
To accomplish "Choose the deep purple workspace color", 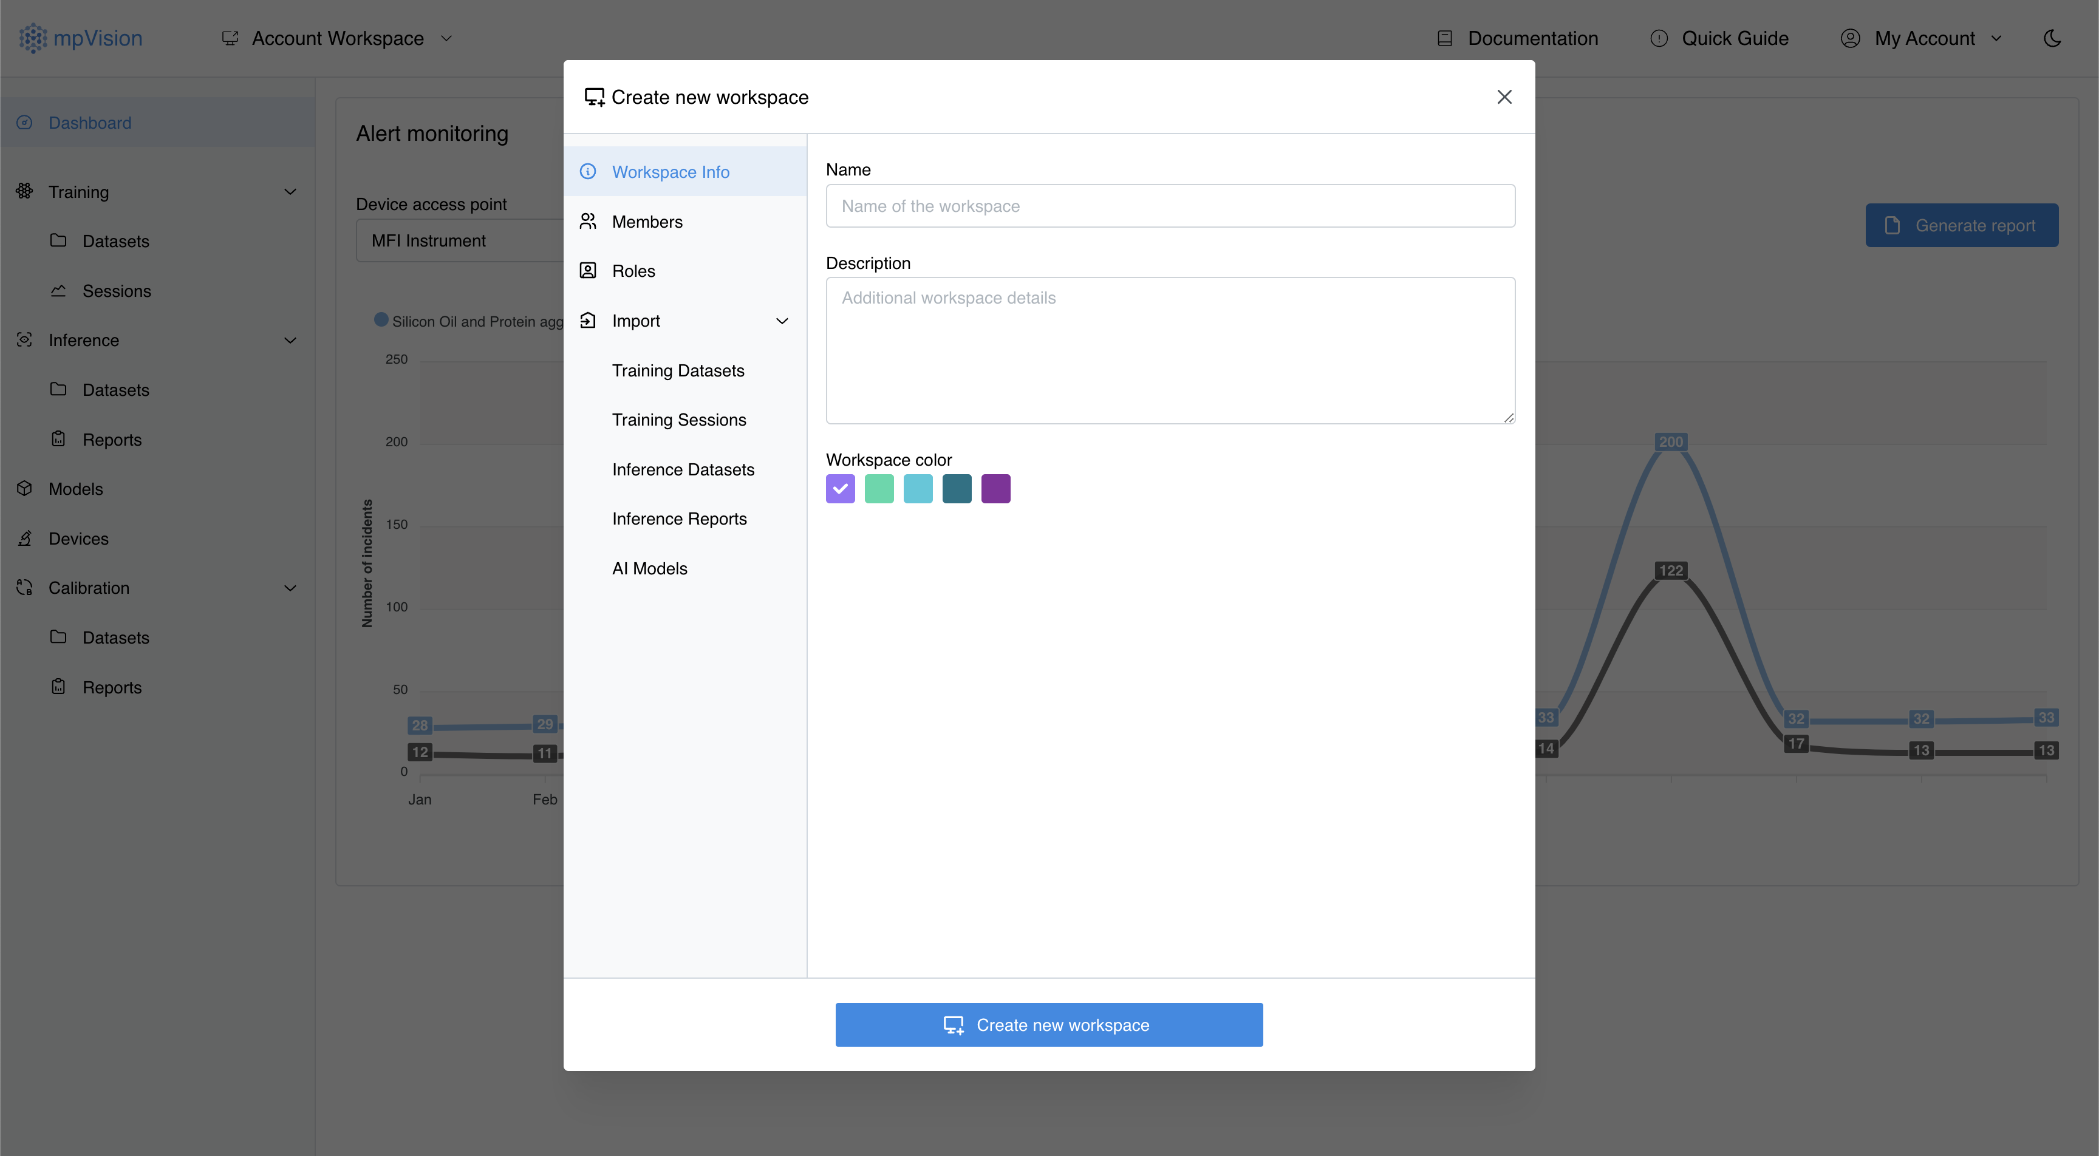I will pos(995,489).
